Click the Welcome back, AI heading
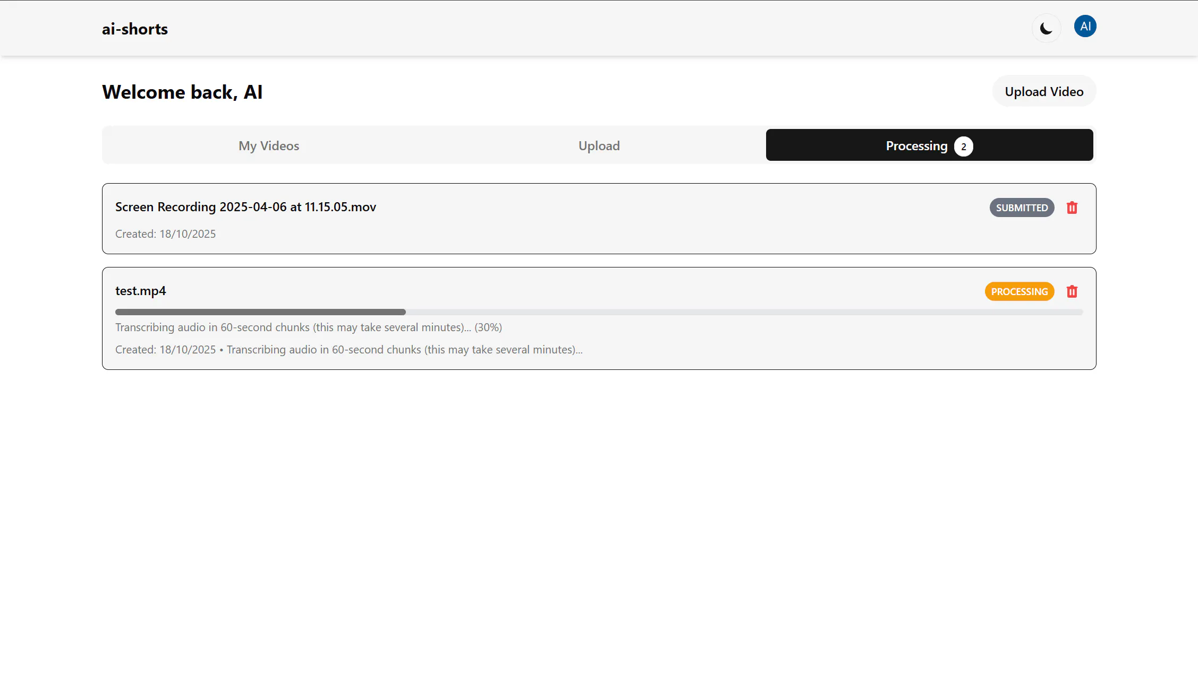 (182, 92)
